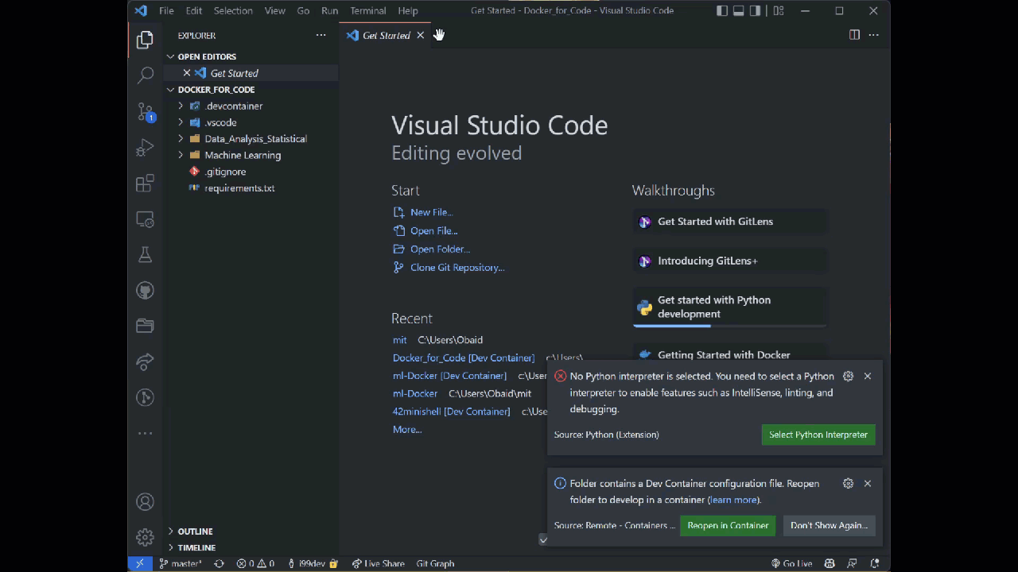Select the Get Started editor tab
The width and height of the screenshot is (1018, 572).
[x=387, y=35]
